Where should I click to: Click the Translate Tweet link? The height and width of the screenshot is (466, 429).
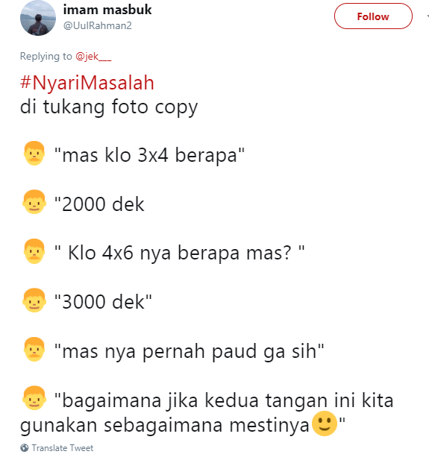click(x=63, y=448)
